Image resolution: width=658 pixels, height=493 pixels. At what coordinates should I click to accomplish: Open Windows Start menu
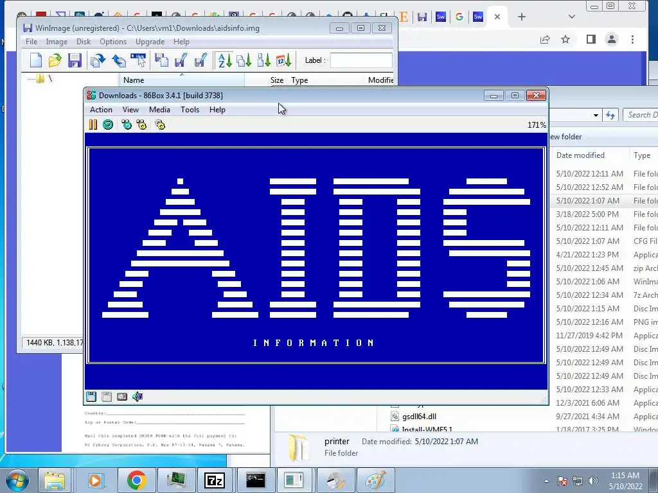point(17,480)
